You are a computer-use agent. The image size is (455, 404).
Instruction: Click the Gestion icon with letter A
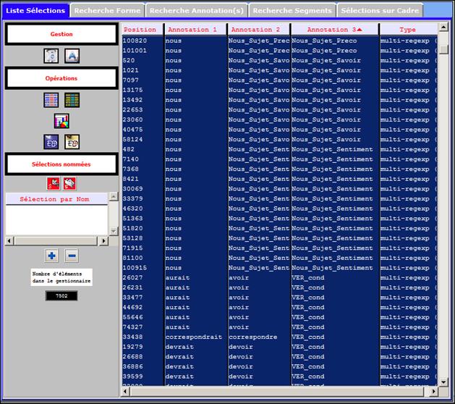[71, 56]
